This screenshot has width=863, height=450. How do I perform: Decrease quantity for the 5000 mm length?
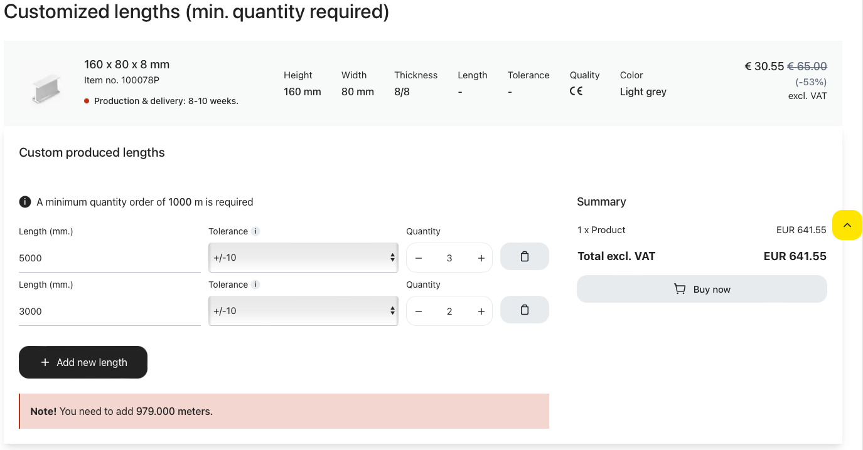(x=419, y=258)
